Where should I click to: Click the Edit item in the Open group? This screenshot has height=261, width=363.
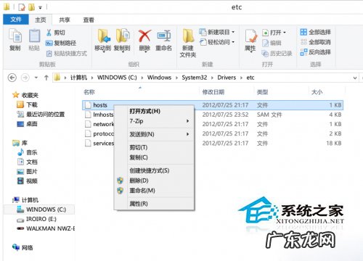272,43
